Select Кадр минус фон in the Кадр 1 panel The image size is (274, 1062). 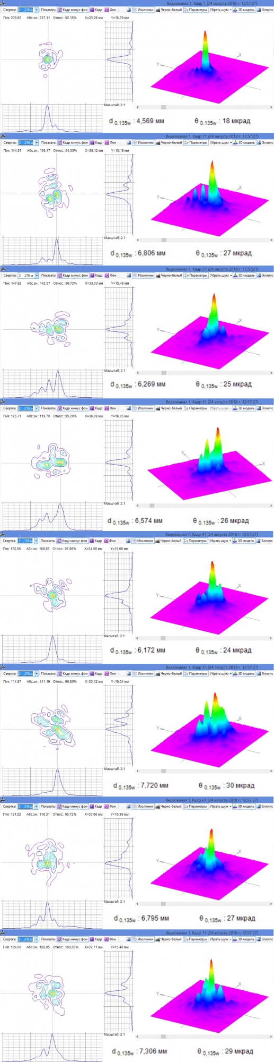[x=73, y=10]
